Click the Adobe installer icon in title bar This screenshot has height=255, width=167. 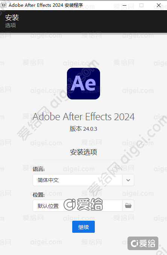tap(4, 5)
